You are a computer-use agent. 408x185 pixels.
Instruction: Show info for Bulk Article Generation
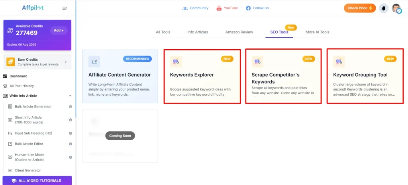70,106
